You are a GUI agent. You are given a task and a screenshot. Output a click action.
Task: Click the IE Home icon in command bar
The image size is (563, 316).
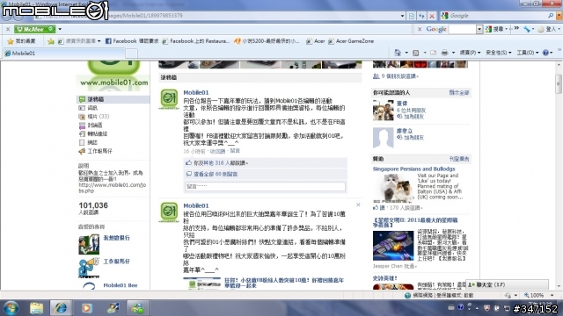coord(398,53)
